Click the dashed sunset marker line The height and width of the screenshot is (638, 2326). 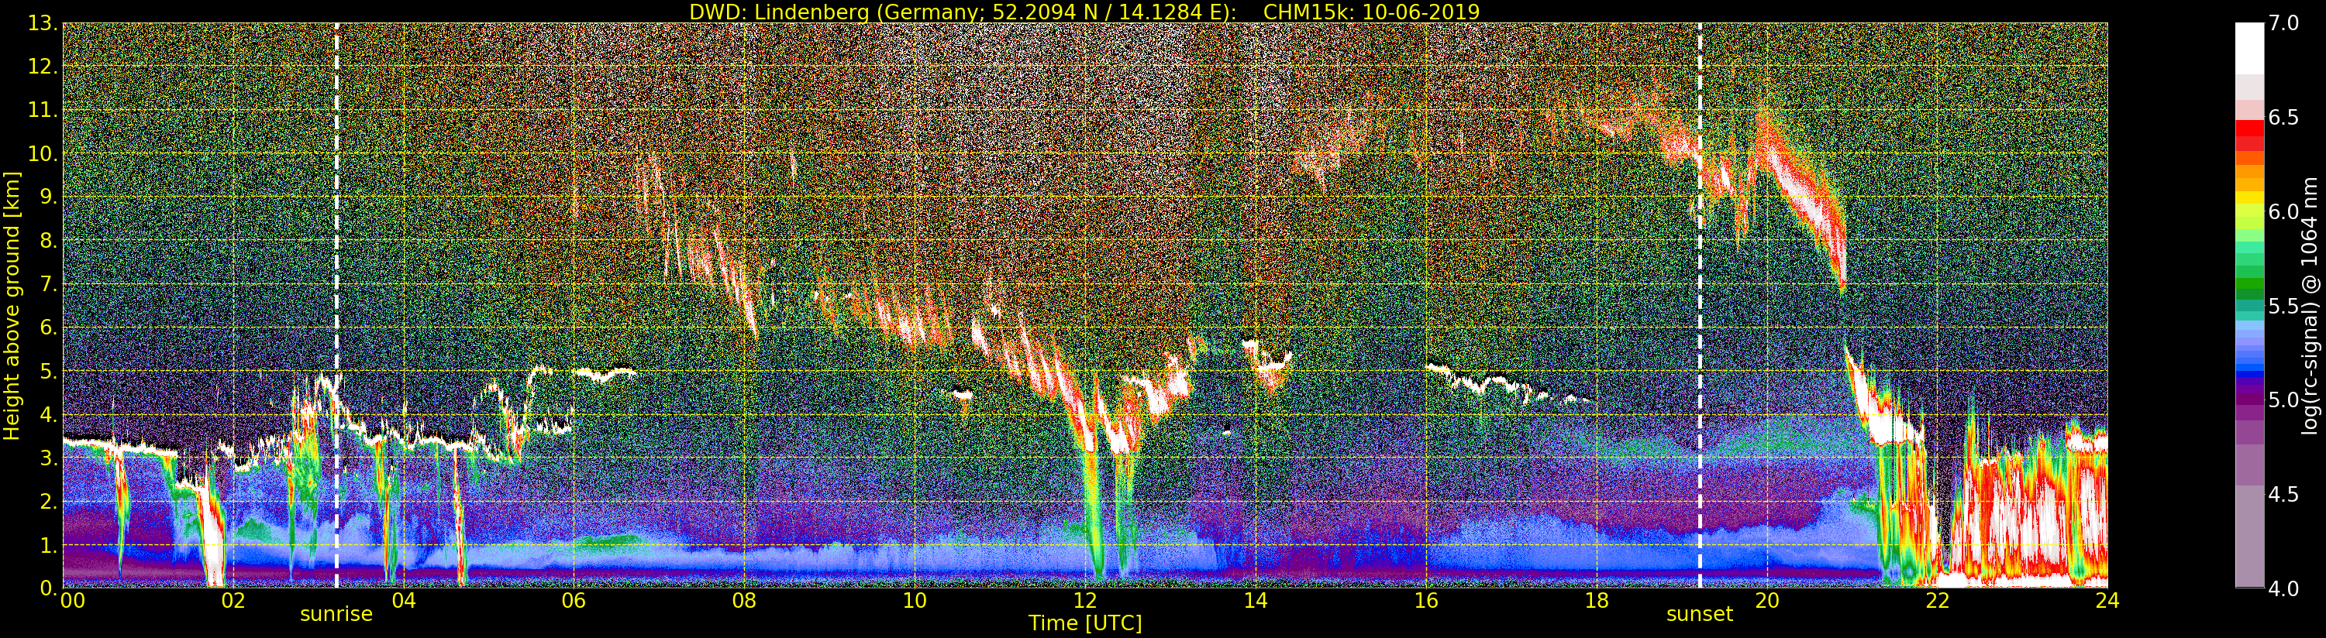pyautogui.click(x=1700, y=305)
